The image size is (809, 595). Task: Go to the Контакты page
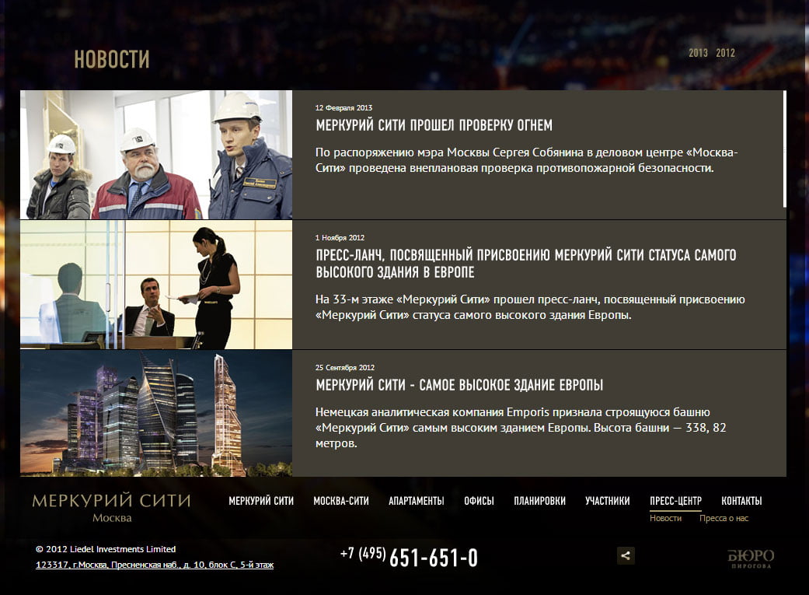click(741, 501)
